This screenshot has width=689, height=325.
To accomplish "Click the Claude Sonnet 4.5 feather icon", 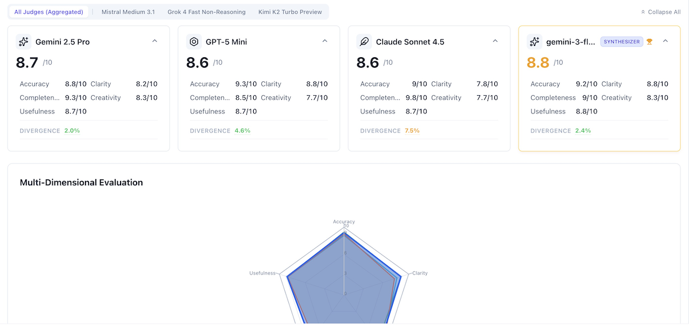I will (364, 42).
